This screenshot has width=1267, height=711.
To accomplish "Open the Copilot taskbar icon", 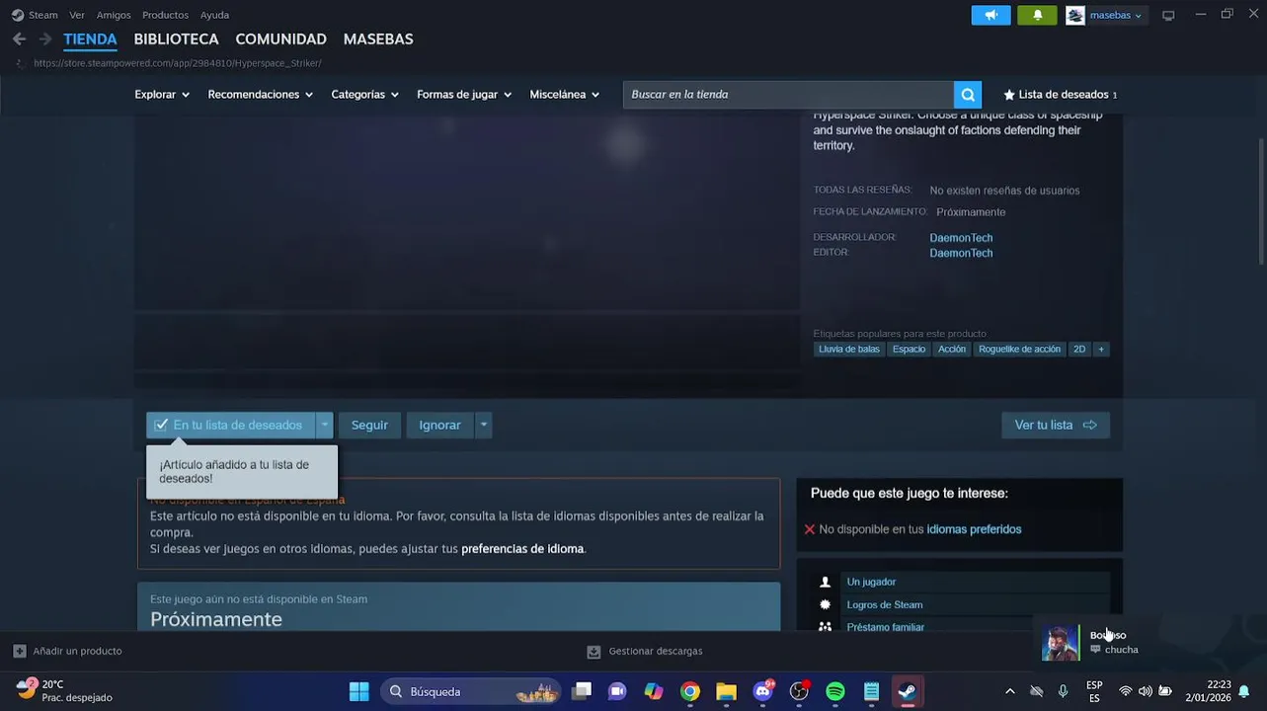I will pos(654,691).
